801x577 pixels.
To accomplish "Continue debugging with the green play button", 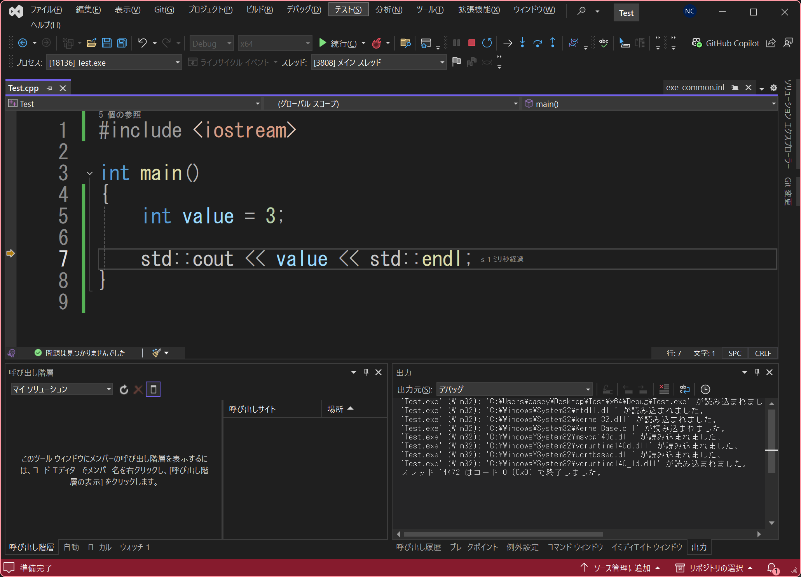I will 322,43.
